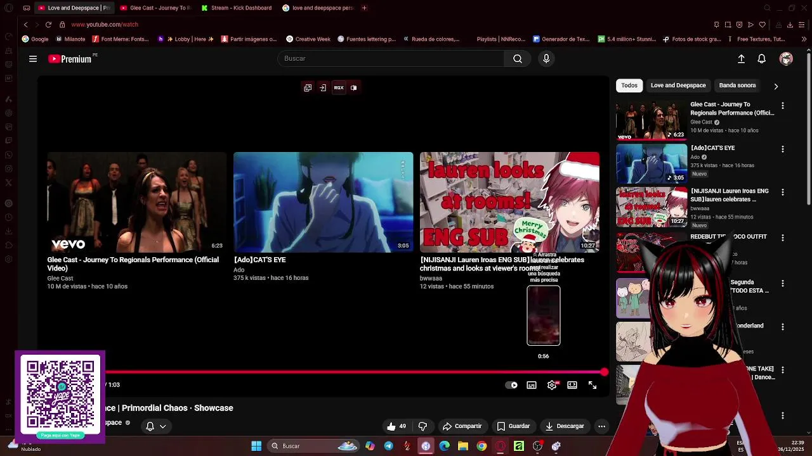812x456 pixels.
Task: Enter fullscreen mode in the player
Action: point(593,385)
